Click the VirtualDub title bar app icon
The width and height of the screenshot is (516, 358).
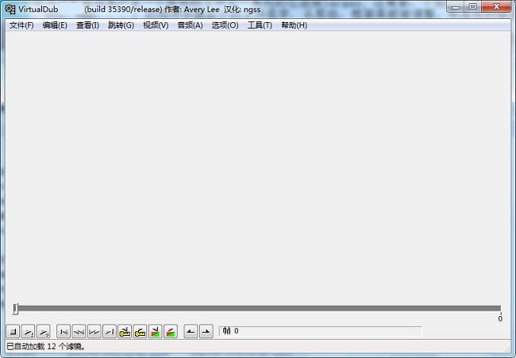10,10
